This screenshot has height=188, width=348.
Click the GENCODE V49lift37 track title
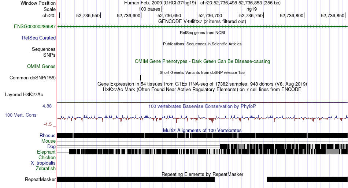pyautogui.click(x=202, y=22)
